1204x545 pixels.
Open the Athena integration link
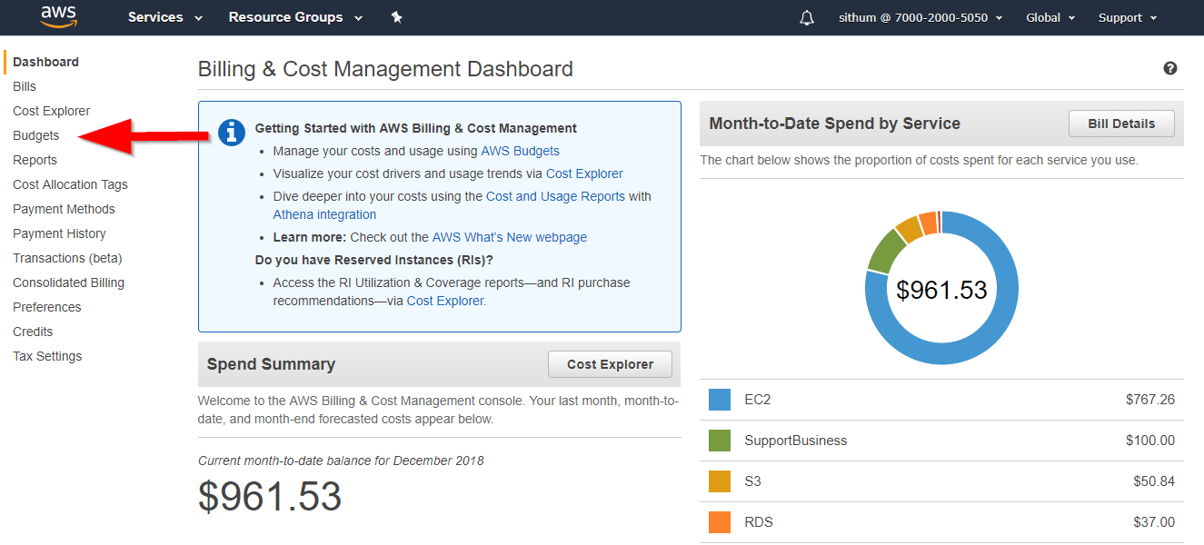(324, 214)
